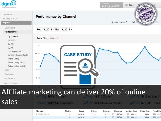Viewport: 161px width, 121px height.
Task: Click the 11.2K y-axis label
Action: (37, 54)
